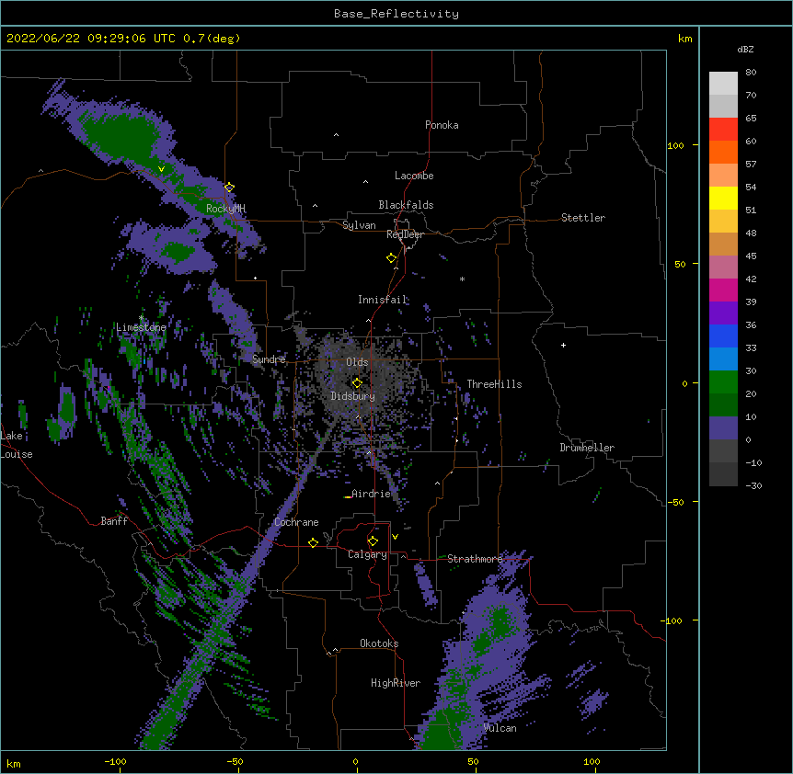Image resolution: width=793 pixels, height=774 pixels.
Task: Click the Strathmore label
Action: (475, 559)
